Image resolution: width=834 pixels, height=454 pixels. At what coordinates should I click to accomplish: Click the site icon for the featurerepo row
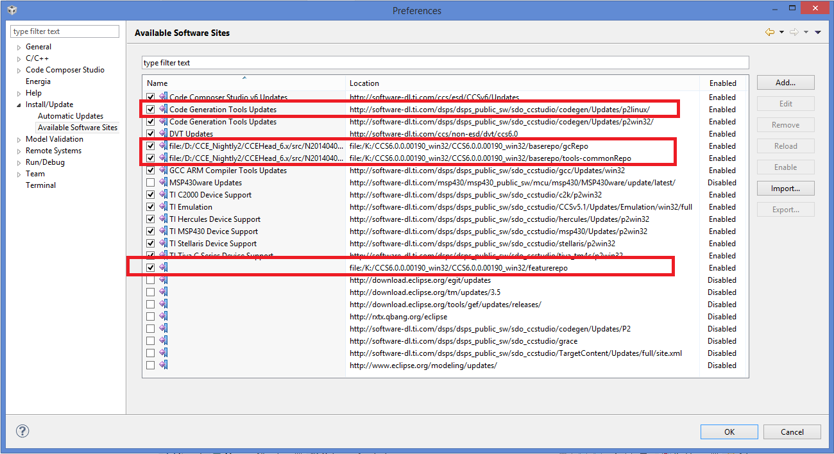click(x=163, y=267)
